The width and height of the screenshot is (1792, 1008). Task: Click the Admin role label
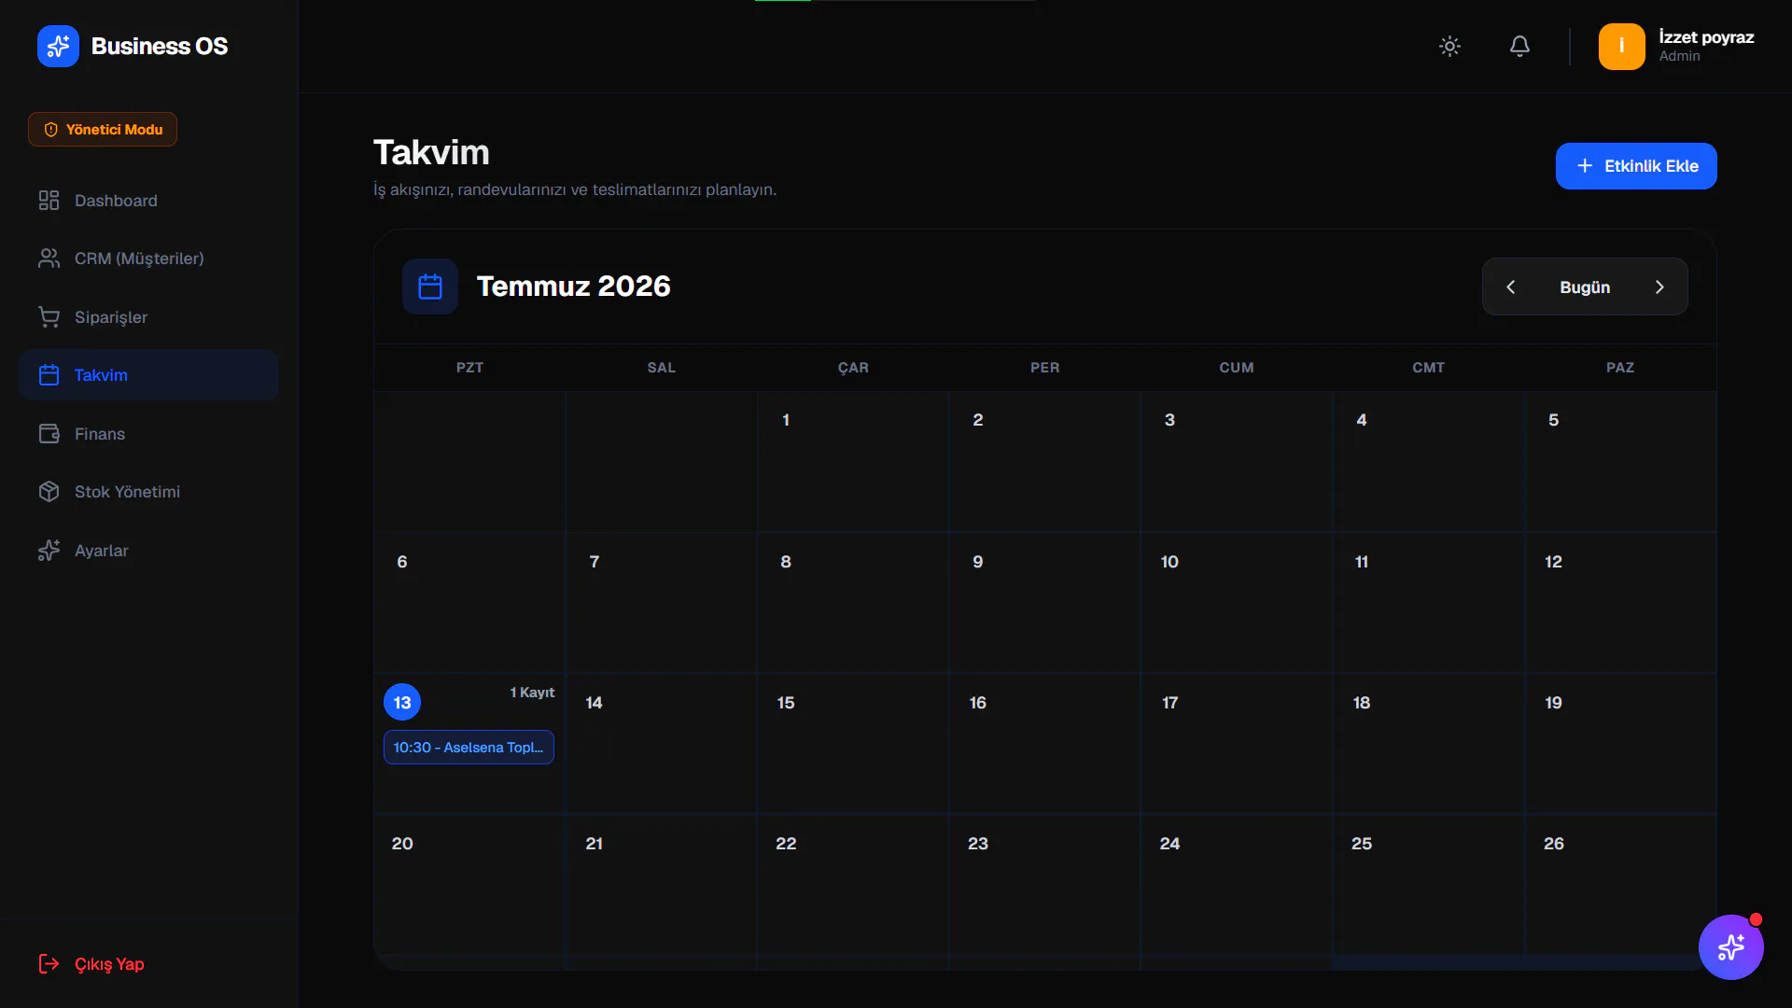[x=1679, y=57]
